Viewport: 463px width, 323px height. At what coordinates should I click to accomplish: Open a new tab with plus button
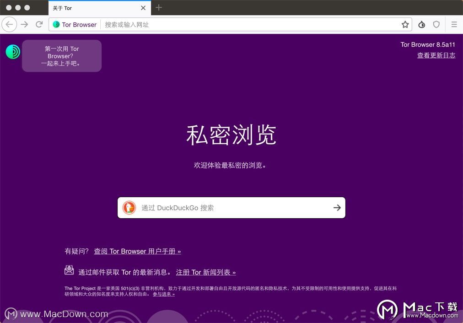pyautogui.click(x=159, y=8)
